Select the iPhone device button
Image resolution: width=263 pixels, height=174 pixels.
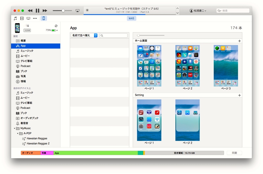click(44, 18)
